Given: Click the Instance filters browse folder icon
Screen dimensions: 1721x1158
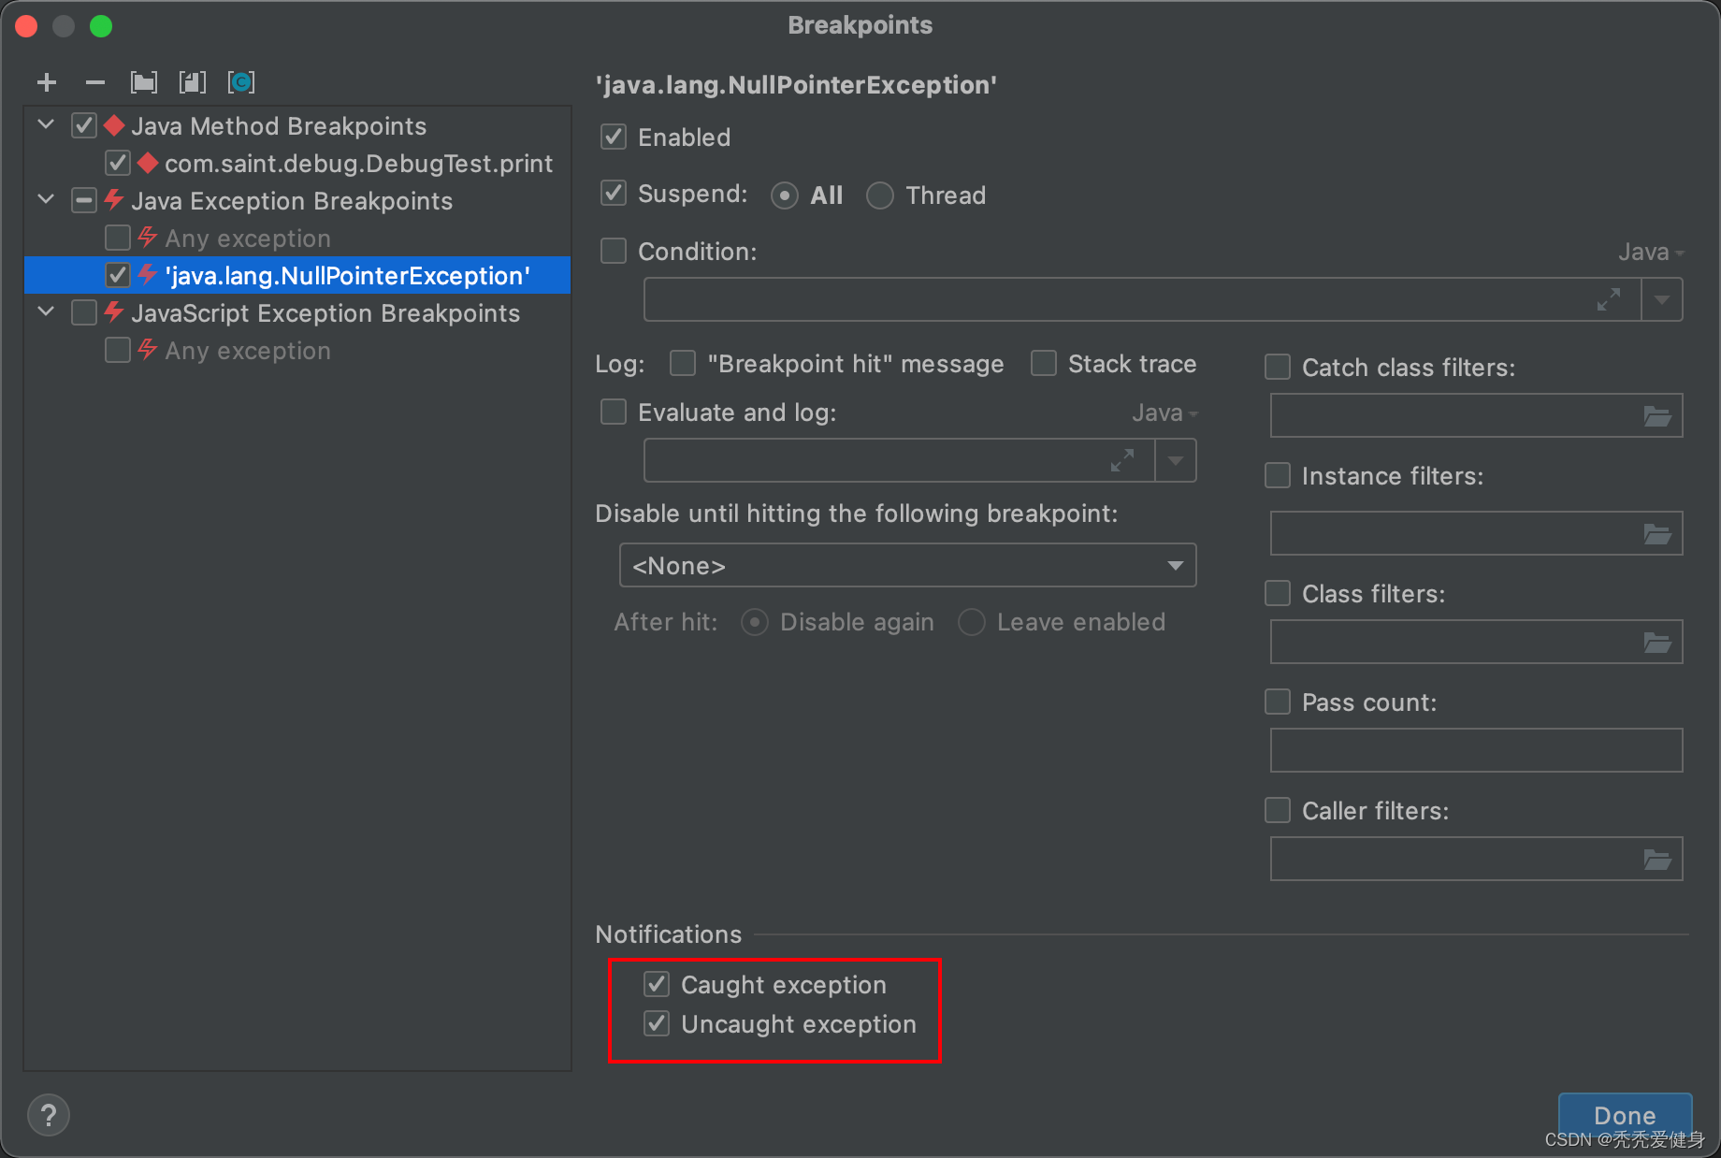Looking at the screenshot, I should click(x=1657, y=534).
